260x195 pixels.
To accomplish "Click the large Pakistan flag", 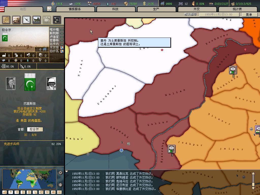I will [x=30, y=82].
